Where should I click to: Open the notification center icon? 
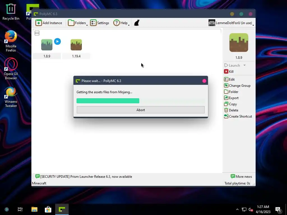coord(278,210)
